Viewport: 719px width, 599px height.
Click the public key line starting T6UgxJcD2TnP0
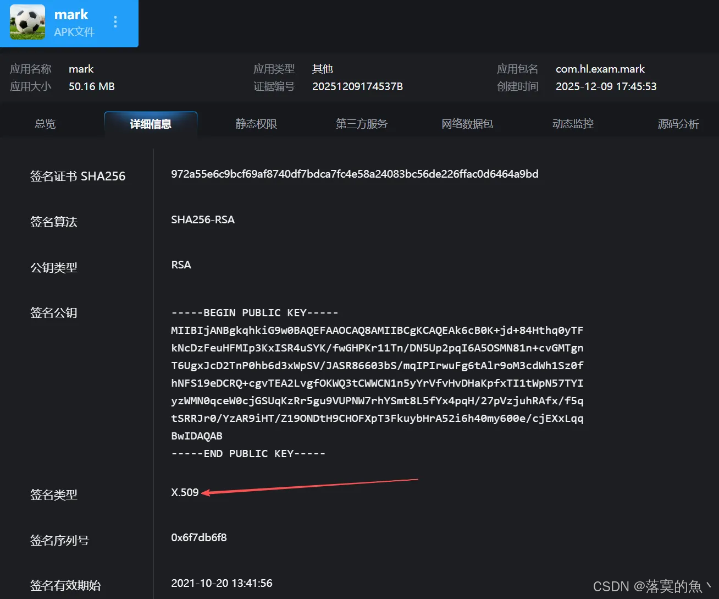pyautogui.click(x=377, y=365)
